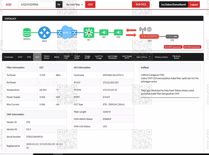Click the TOPOLOGY panel header
This screenshot has height=155, width=209.
pos(103,18)
